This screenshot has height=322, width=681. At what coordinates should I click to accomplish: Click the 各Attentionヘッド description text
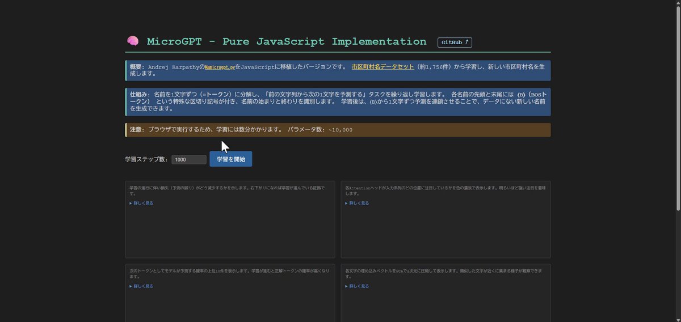[445, 189]
